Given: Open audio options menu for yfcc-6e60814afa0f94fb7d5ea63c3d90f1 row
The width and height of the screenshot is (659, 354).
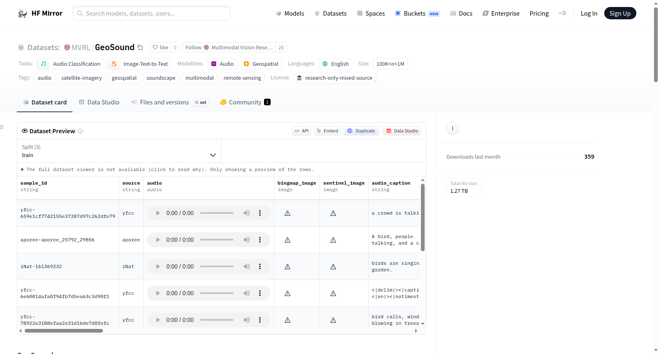Looking at the screenshot, I should [260, 293].
